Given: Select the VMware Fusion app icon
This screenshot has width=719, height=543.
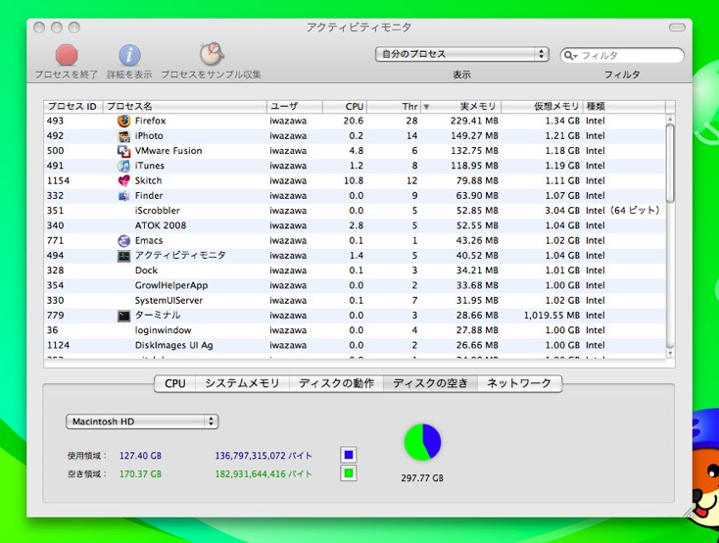Looking at the screenshot, I should coord(123,151).
